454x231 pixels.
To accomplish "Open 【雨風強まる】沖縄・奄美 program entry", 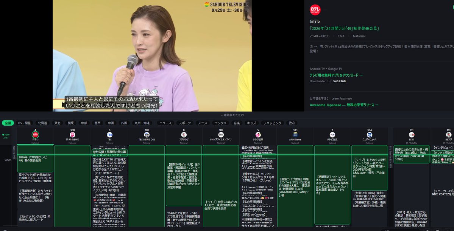I will tap(370, 204).
